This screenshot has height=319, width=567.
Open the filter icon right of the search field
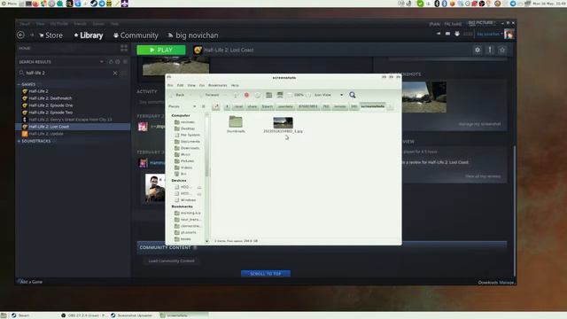pos(124,73)
